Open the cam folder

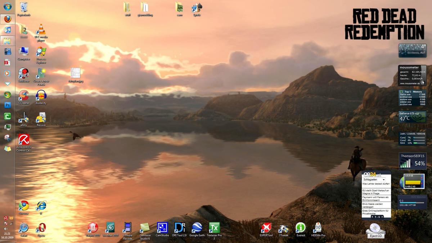[x=179, y=9]
